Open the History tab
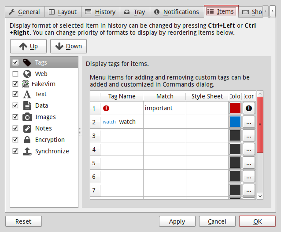The width and height of the screenshot is (281, 232). 100,12
